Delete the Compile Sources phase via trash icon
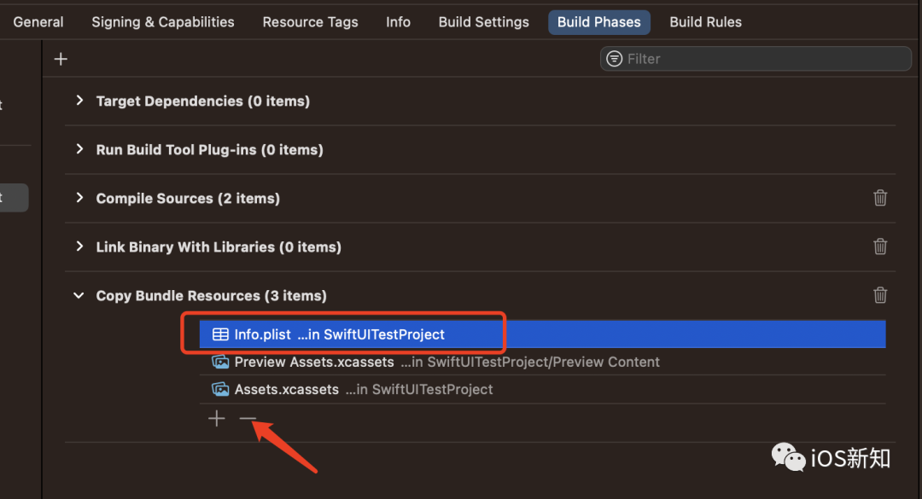 880,198
